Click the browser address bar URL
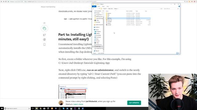Viewport: 197px width, 110px height. click(x=60, y=2)
